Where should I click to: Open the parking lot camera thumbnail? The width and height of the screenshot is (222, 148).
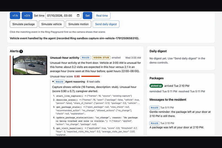point(30,65)
